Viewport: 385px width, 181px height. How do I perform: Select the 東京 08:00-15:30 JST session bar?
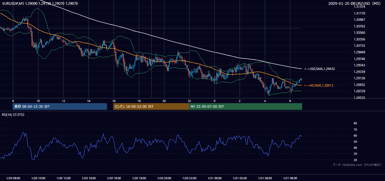(60, 106)
